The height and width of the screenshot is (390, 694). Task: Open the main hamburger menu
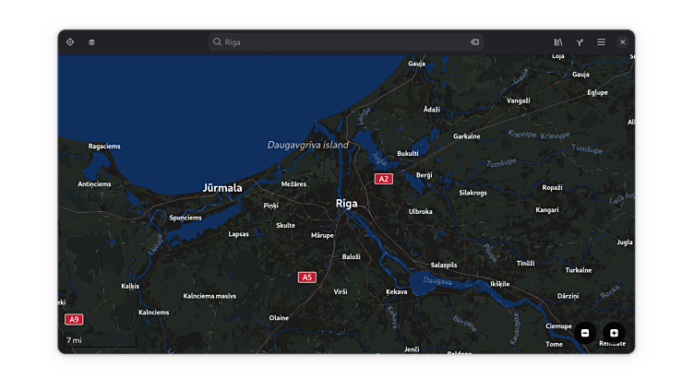point(601,42)
